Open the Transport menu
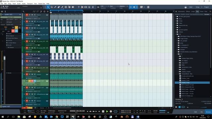 [30, 4]
